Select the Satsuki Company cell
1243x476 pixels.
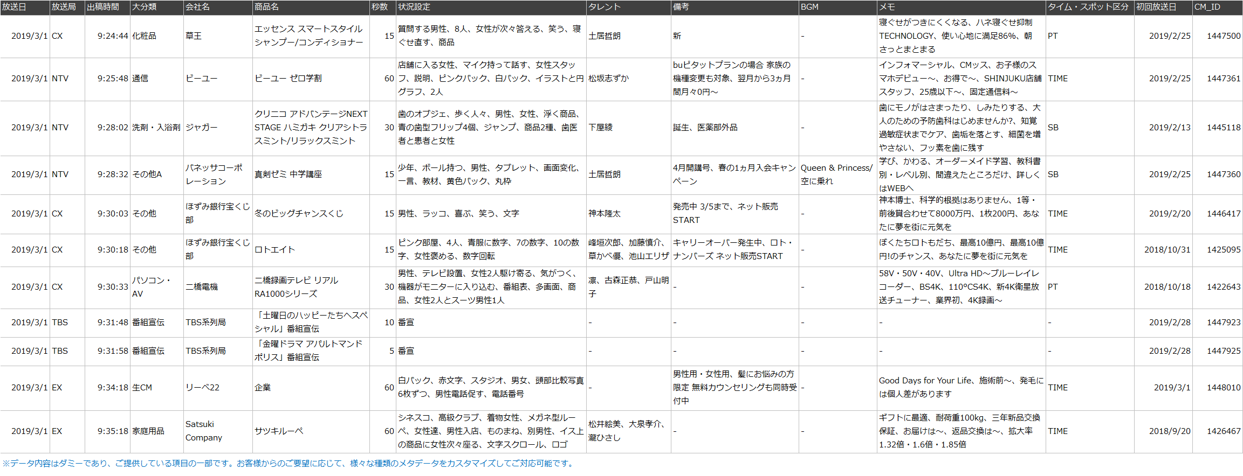(x=203, y=431)
